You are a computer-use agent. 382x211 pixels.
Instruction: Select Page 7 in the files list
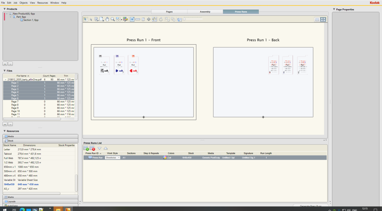(x=39, y=102)
